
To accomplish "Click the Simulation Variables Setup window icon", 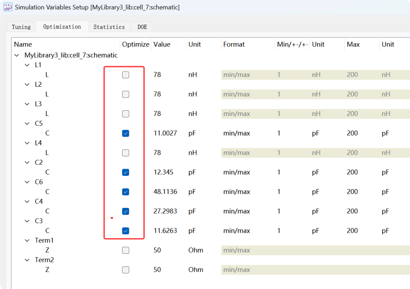I will [x=8, y=7].
